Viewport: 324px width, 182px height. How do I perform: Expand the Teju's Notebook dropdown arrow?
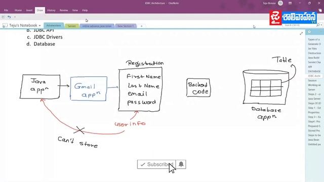click(39, 26)
